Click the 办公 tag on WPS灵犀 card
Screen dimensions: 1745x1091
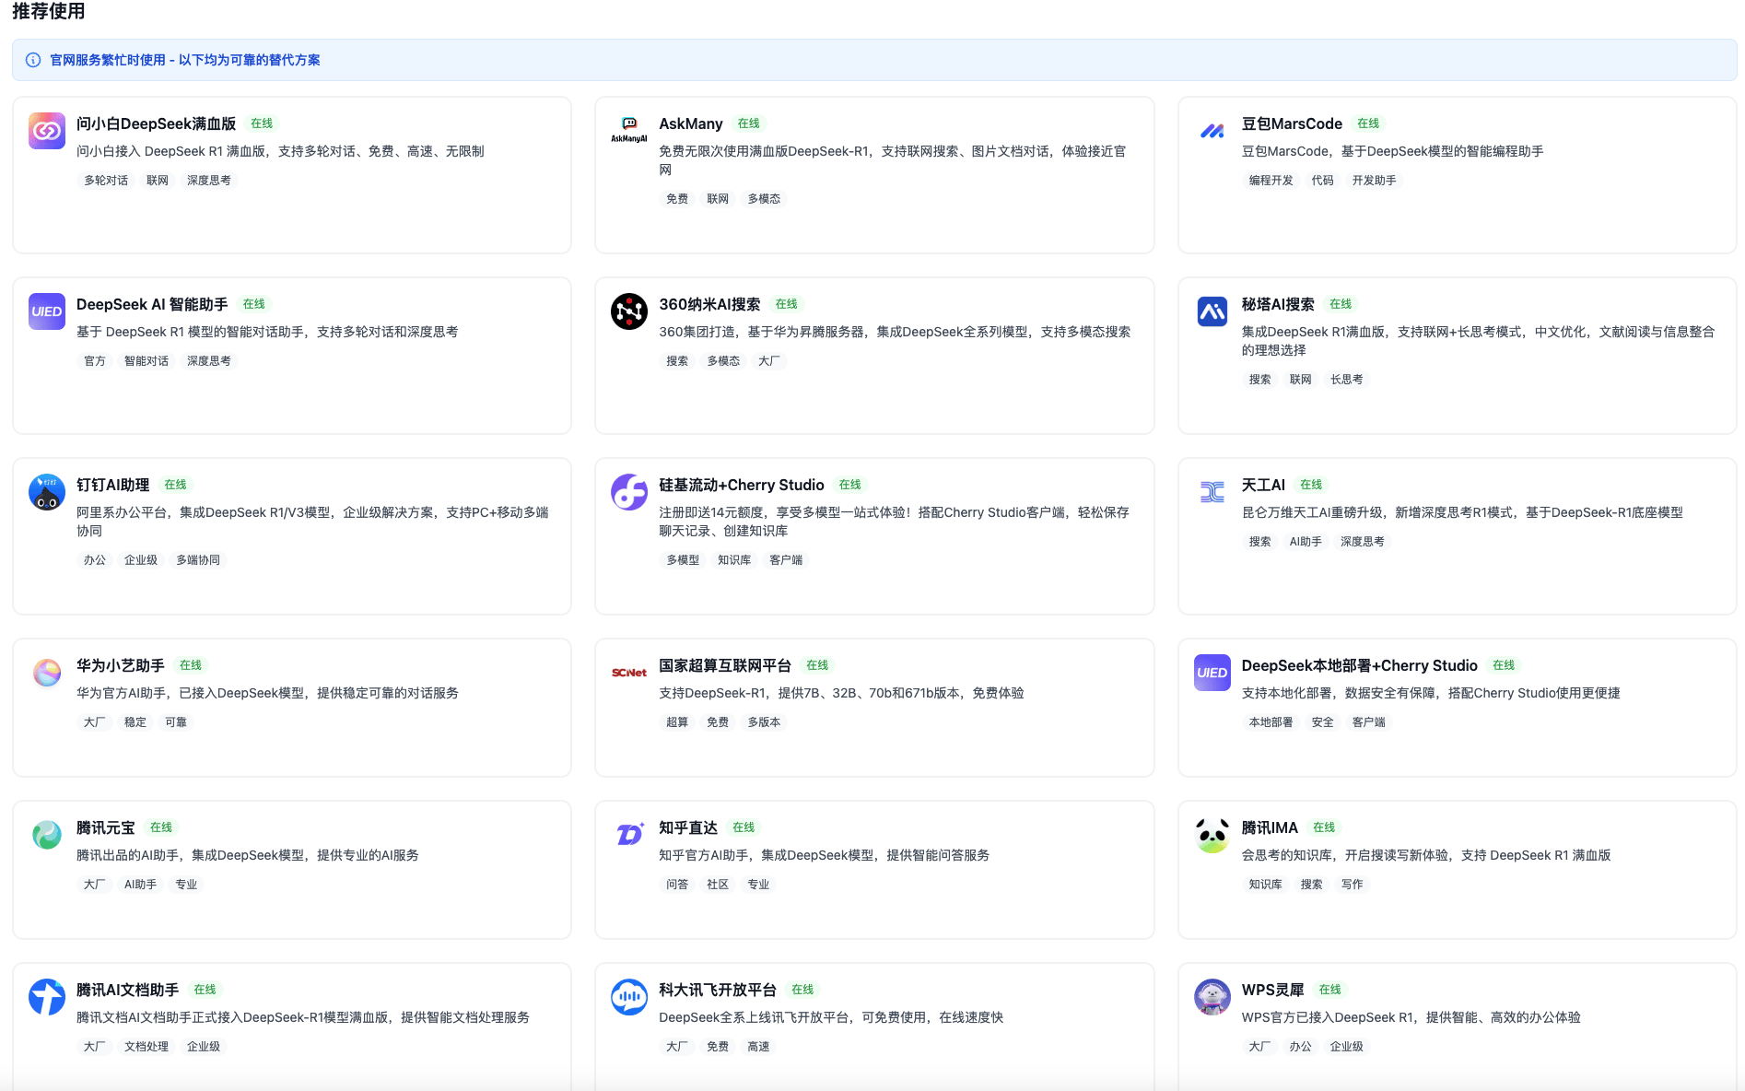(1300, 1047)
